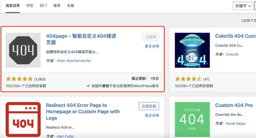
Task: Click 立即安装 for the Redirect 404 plugin
Action: [149, 106]
